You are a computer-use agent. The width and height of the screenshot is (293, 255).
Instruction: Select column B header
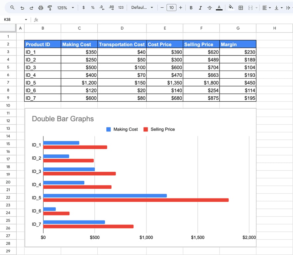coord(43,28)
